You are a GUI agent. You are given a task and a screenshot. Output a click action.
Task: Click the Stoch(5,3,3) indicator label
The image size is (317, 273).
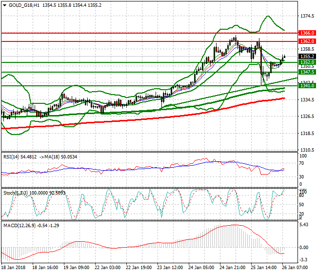tap(16, 193)
